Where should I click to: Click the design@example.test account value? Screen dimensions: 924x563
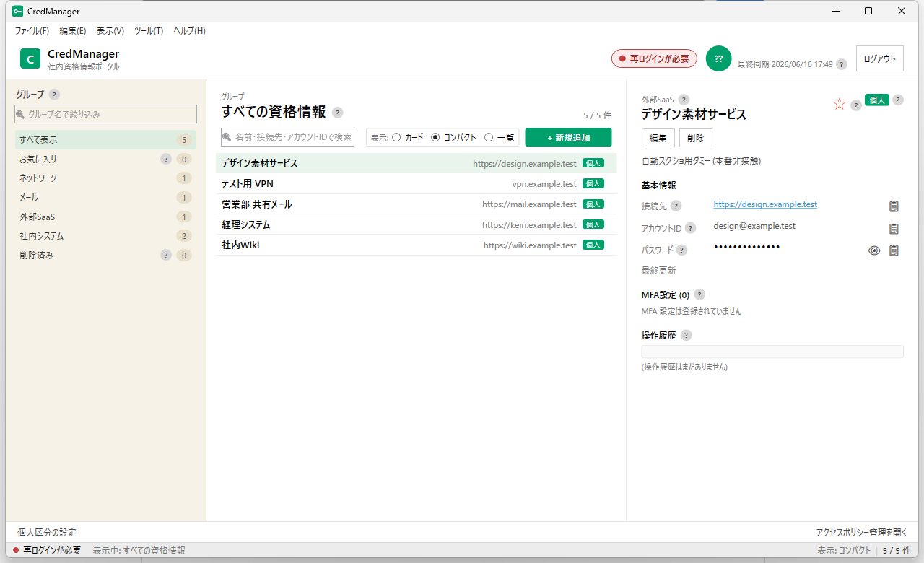point(754,226)
